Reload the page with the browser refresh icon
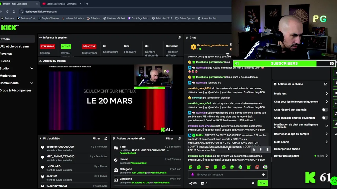Image resolution: width=337 pixels, height=189 pixels. tap(7, 12)
